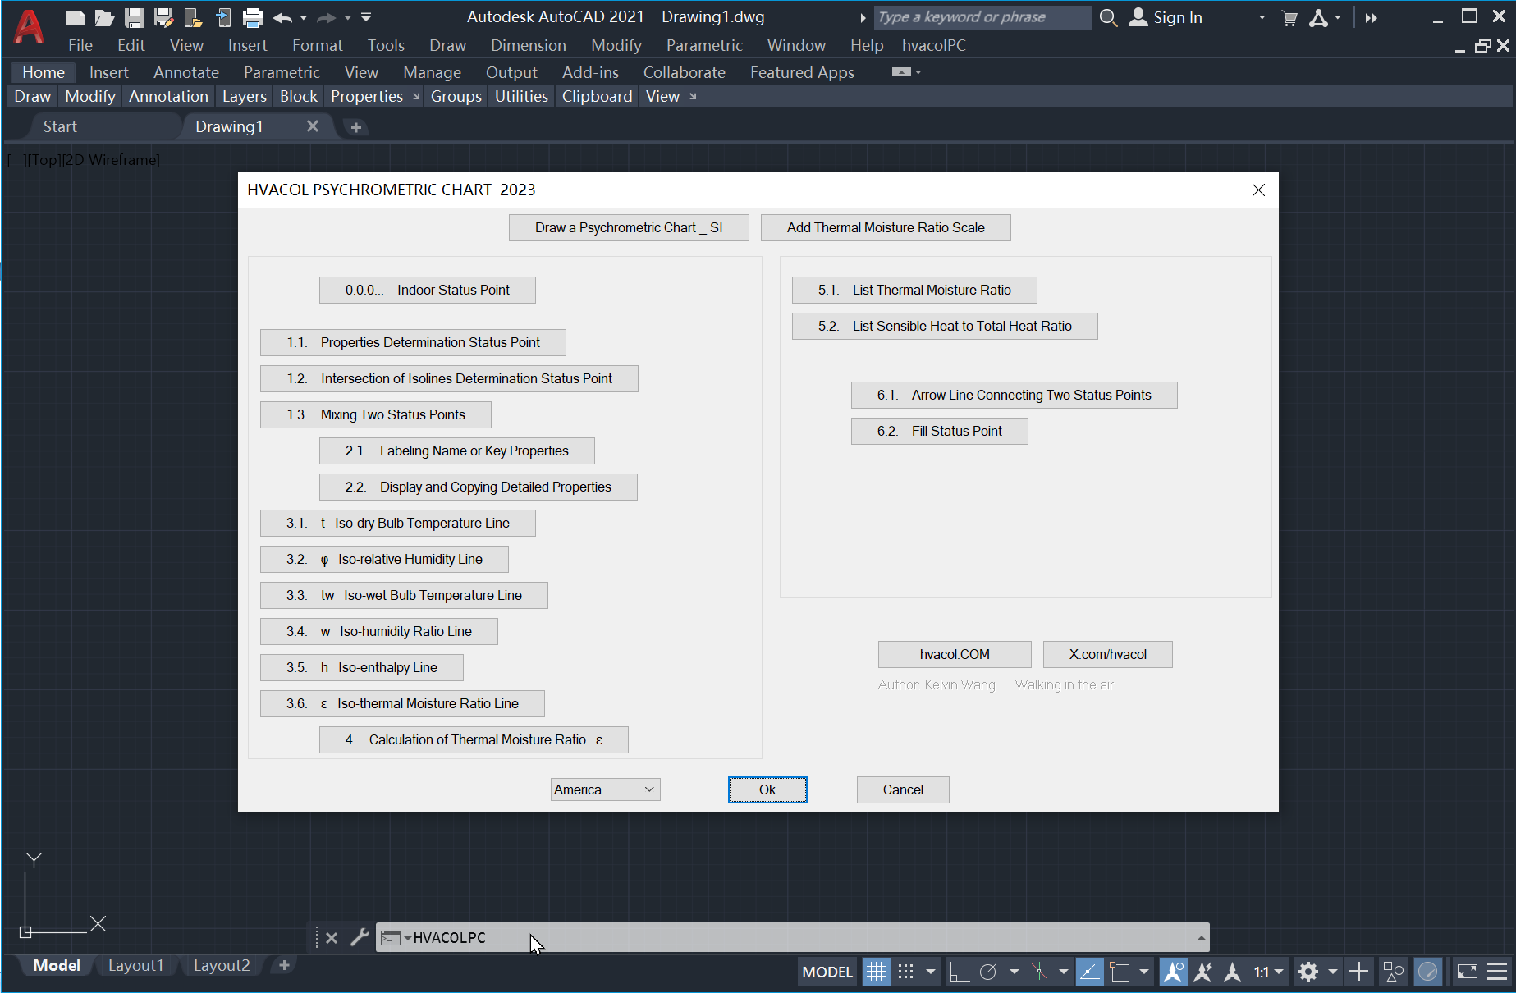Open the hvacolPC menu
The image size is (1516, 993).
[933, 45]
